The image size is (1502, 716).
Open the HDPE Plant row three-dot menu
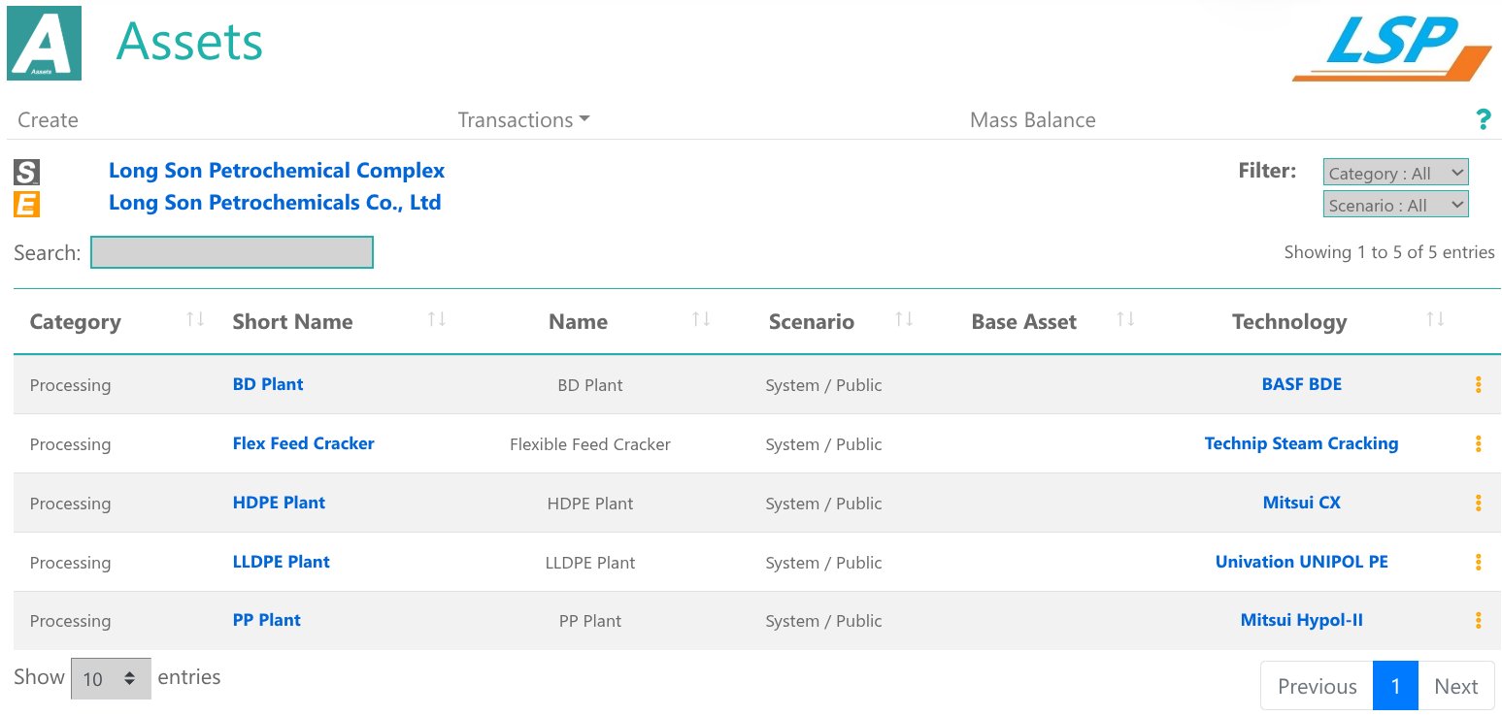click(1478, 504)
